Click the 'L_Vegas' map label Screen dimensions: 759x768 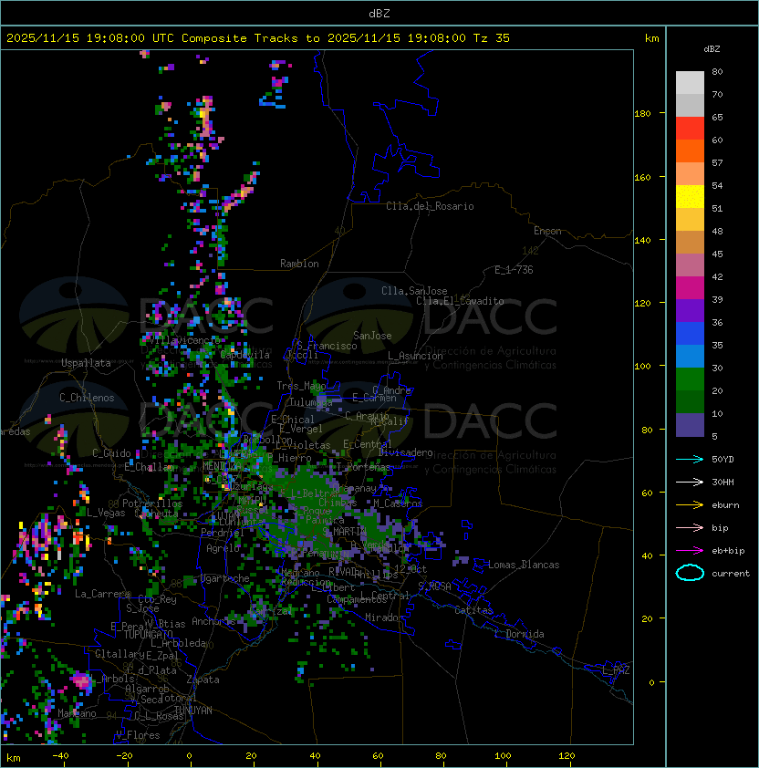(106, 513)
